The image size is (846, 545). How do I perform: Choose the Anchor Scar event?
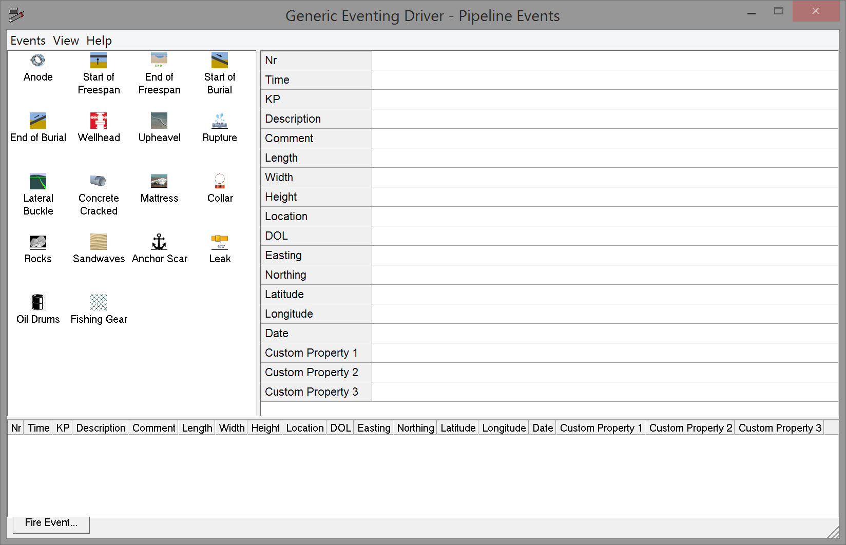click(159, 242)
